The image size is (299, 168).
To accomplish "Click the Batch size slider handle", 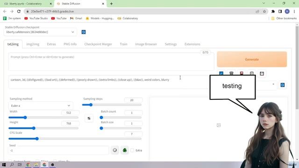I will (x=101, y=128).
